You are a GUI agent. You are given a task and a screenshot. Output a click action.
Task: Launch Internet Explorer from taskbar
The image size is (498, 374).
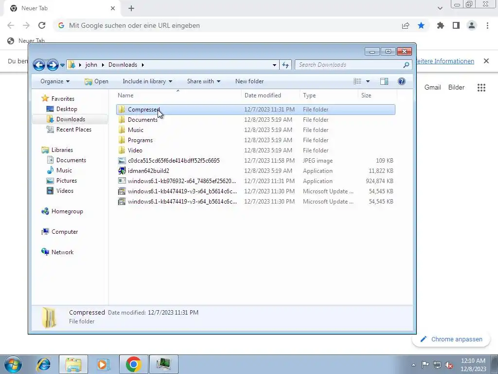coord(43,364)
